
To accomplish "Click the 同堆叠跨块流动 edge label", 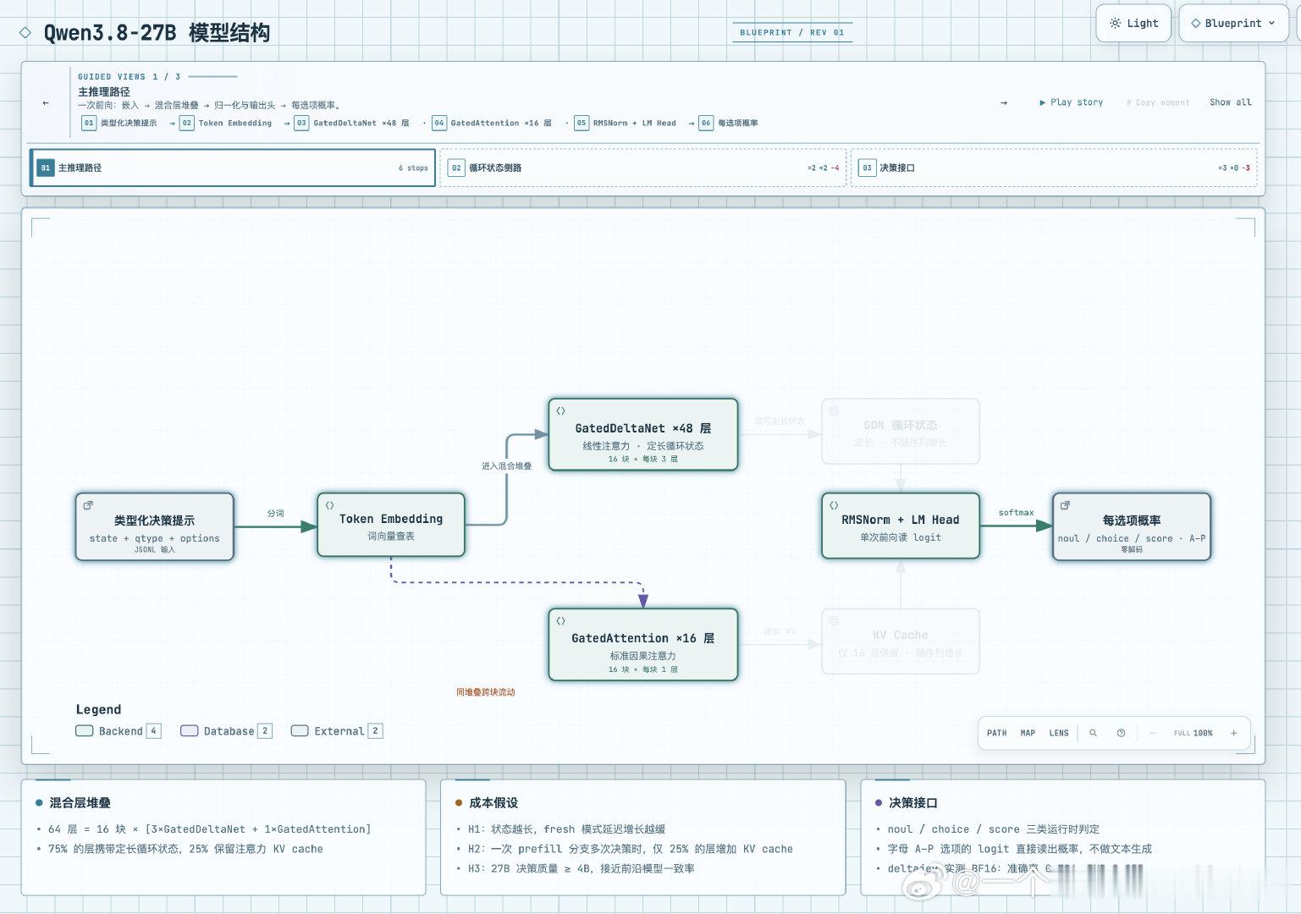I will coord(486,692).
